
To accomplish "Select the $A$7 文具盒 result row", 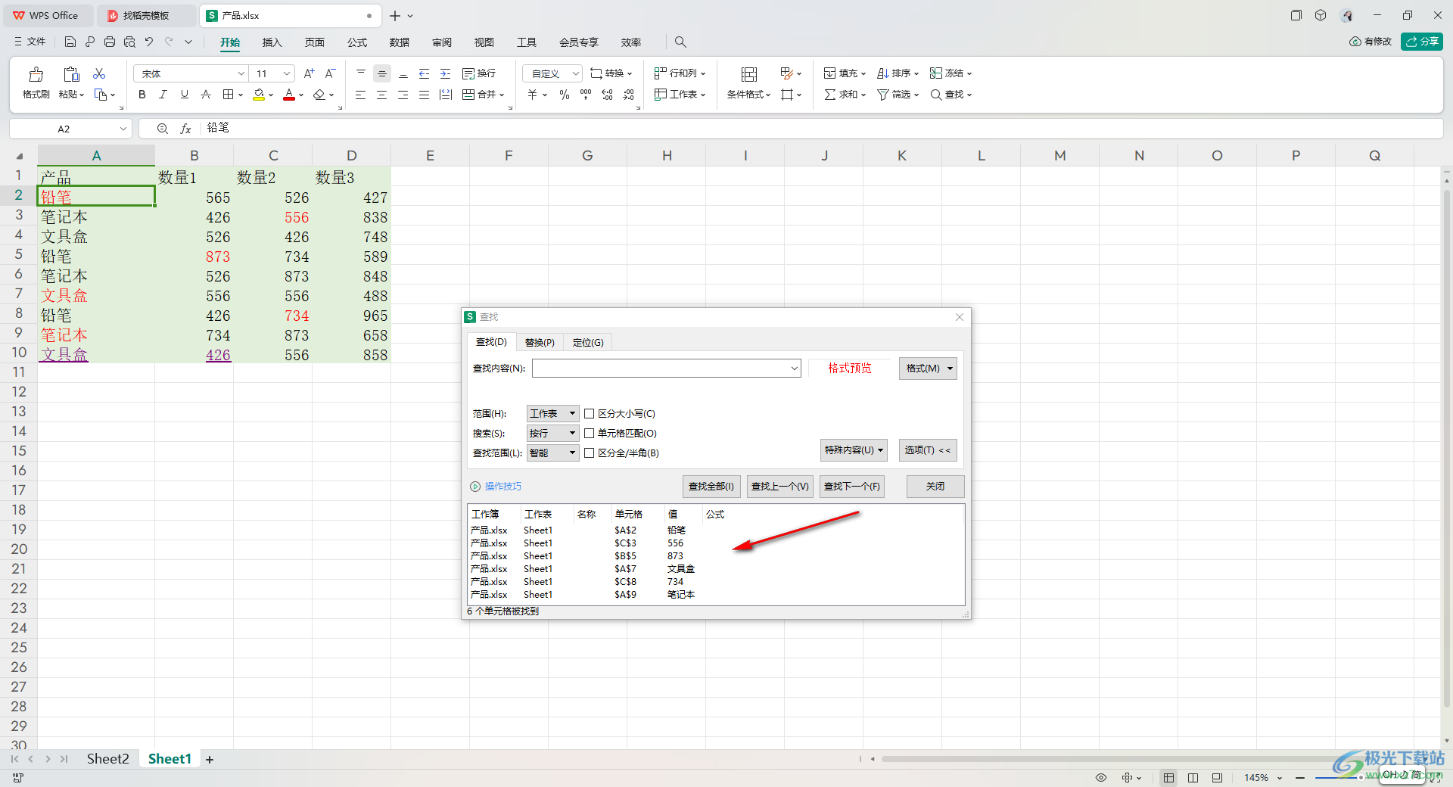I will pyautogui.click(x=716, y=569).
